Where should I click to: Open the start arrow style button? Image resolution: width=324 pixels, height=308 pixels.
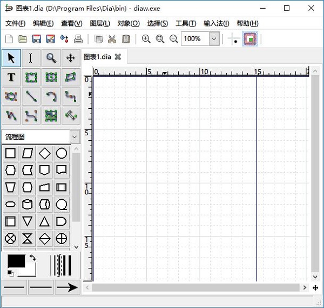point(14,287)
